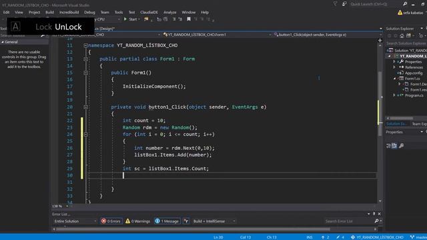Image resolution: width=427 pixels, height=240 pixels.
Task: Click the Search Solution Explorer field
Action: click(406, 43)
